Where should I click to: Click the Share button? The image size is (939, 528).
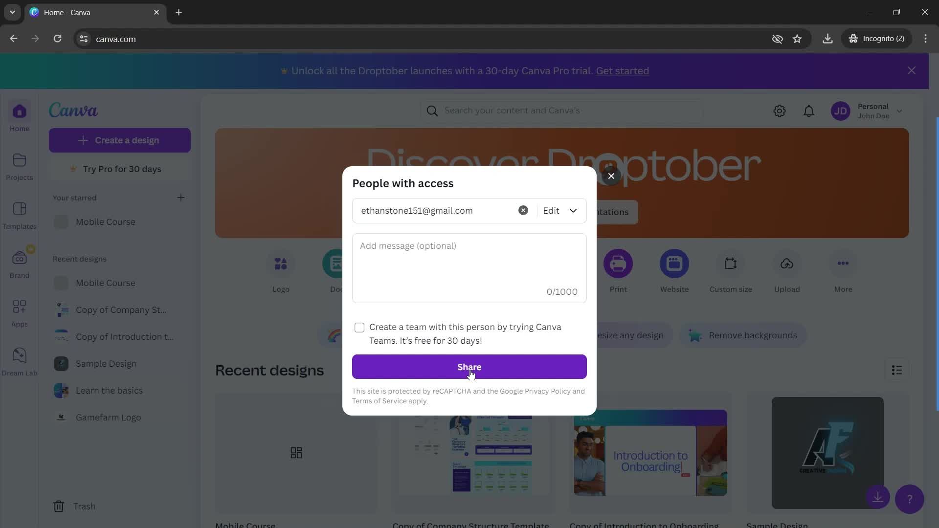(469, 367)
